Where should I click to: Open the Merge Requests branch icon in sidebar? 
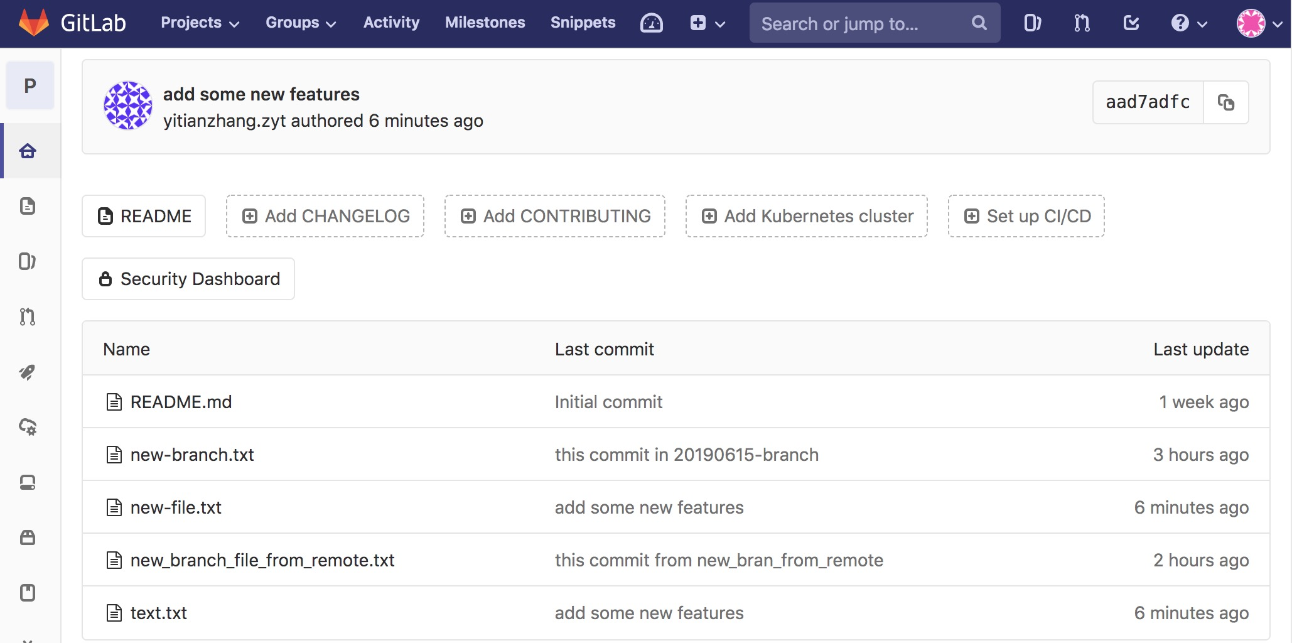tap(28, 317)
